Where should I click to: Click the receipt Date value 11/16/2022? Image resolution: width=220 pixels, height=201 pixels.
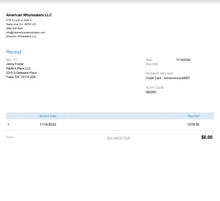pyautogui.click(x=183, y=60)
